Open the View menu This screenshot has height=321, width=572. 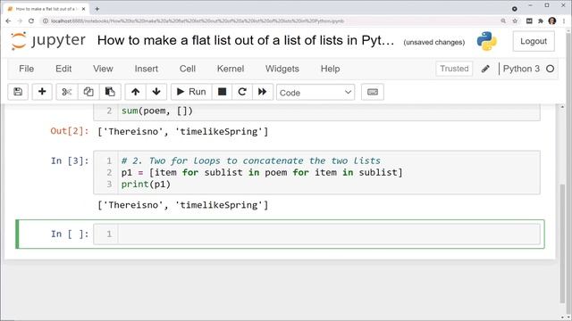pos(103,69)
